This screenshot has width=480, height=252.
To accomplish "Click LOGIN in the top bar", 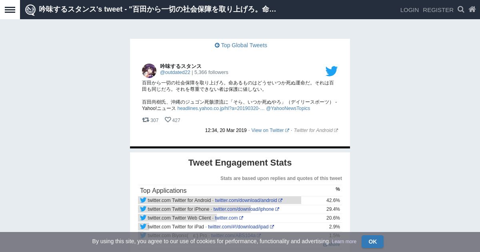I will tap(410, 10).
